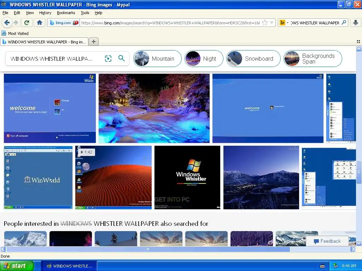Bookmark this page with the star
Viewport: 362px width, 271px height.
265,23
